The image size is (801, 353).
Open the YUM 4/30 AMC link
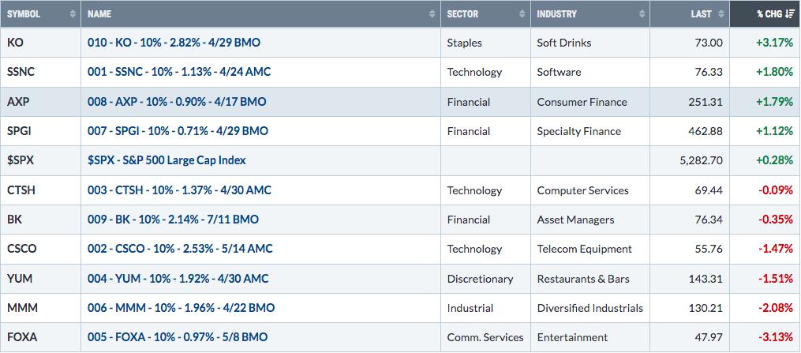click(178, 279)
